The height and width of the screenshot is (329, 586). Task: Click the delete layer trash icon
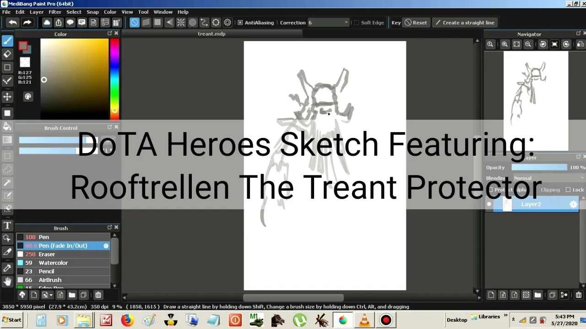click(578, 295)
